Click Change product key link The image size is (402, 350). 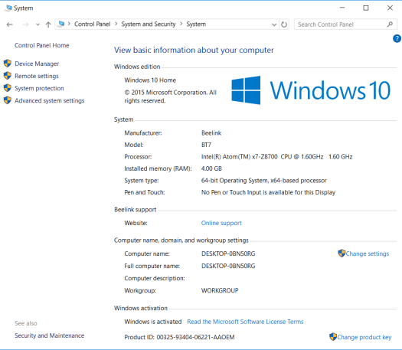click(364, 337)
